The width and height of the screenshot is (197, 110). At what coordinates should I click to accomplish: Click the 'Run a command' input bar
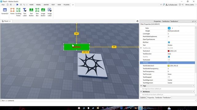(98, 101)
